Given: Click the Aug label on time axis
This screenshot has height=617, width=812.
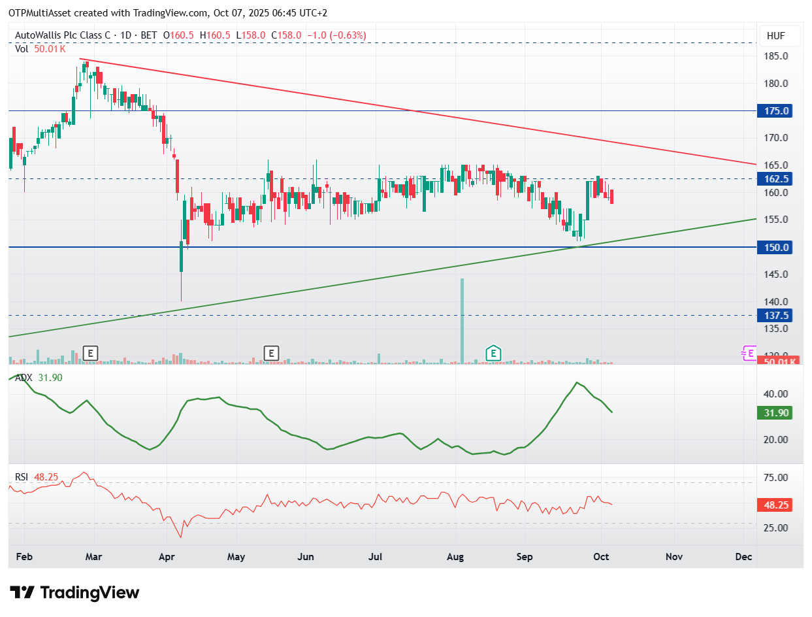Looking at the screenshot, I should point(455,557).
